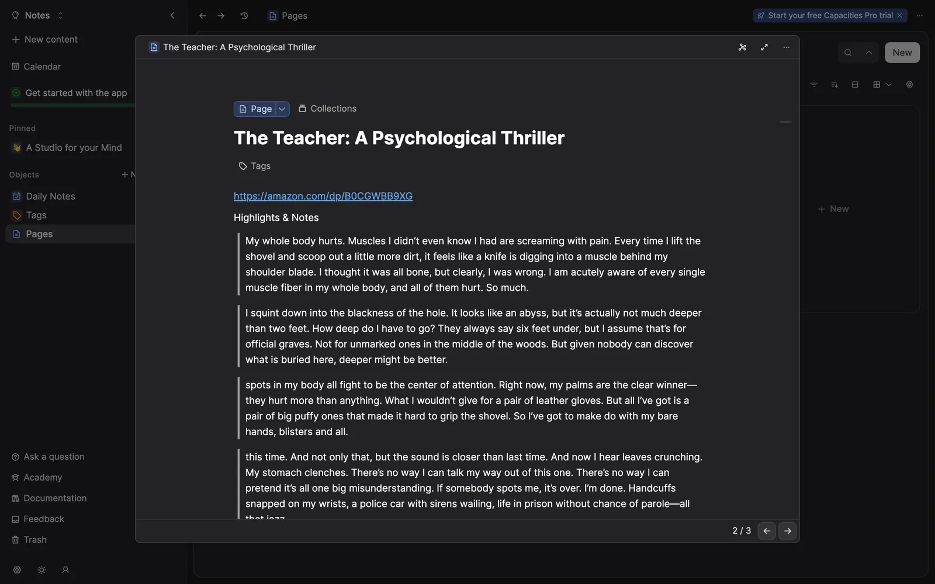Open the Calendar in the sidebar
The height and width of the screenshot is (584, 935).
[36, 67]
